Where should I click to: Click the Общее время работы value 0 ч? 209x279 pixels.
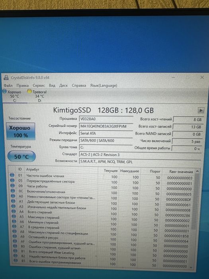(x=187, y=149)
